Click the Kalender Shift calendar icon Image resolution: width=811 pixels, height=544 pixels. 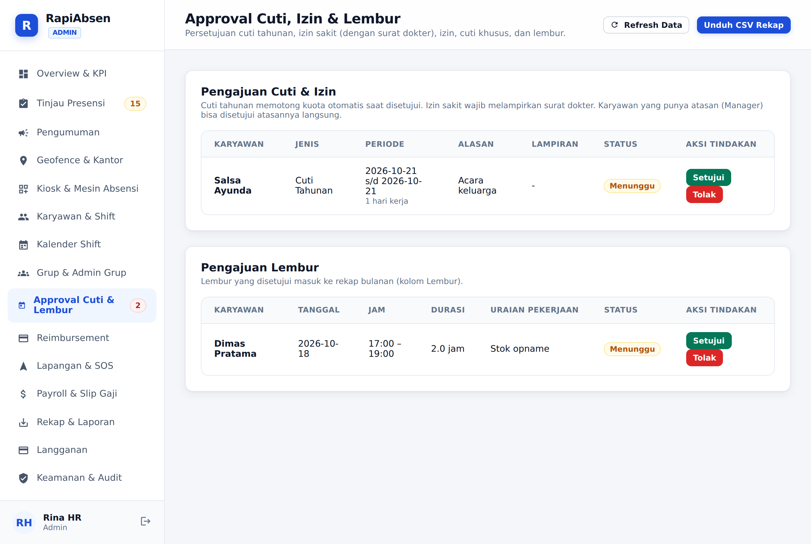click(23, 244)
